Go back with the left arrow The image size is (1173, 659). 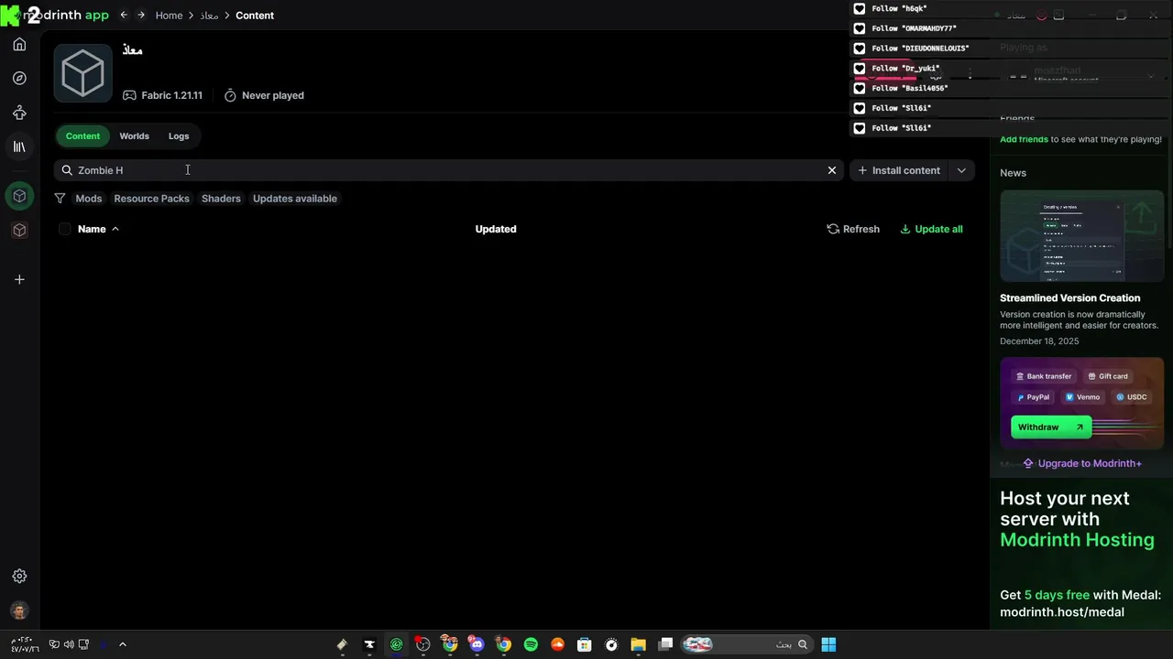pyautogui.click(x=124, y=15)
